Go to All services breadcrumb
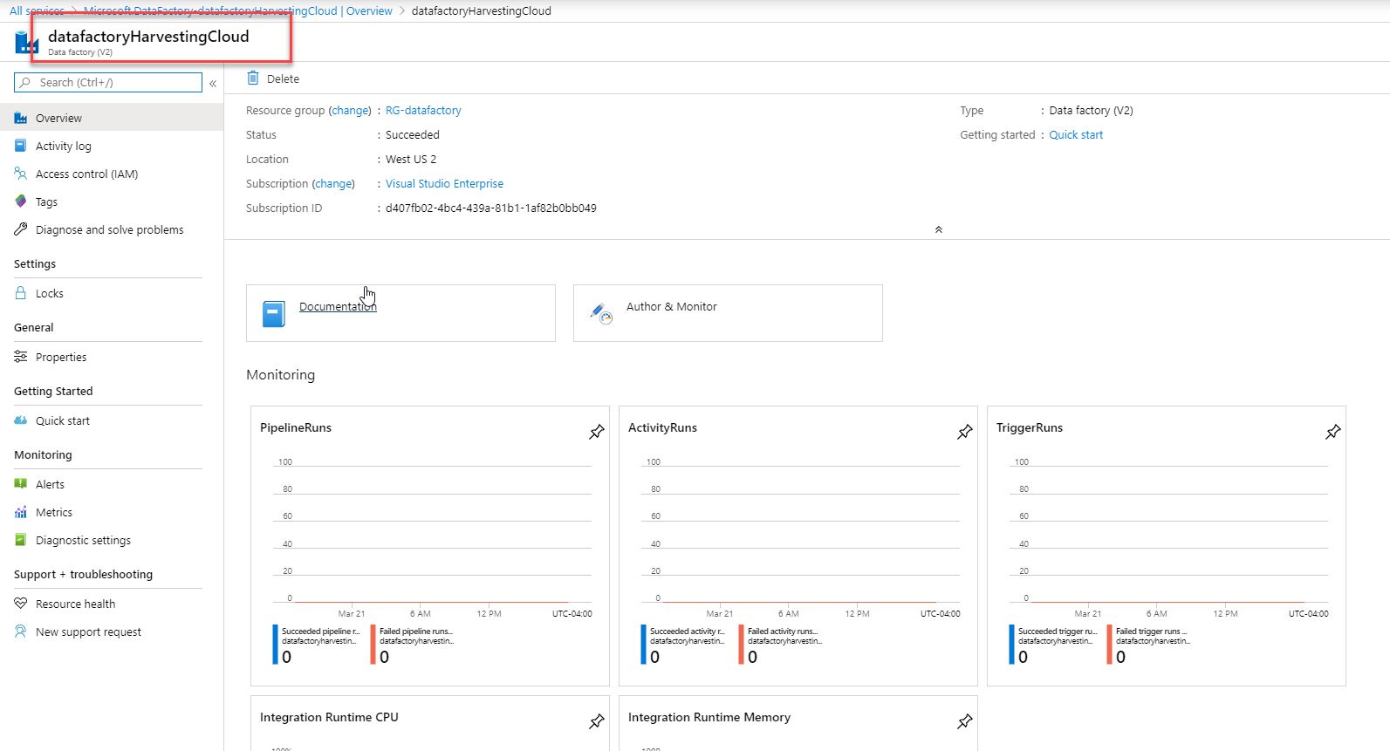1390x751 pixels. (x=37, y=11)
